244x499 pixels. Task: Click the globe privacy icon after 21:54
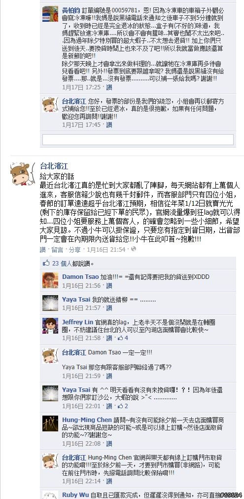(134, 249)
